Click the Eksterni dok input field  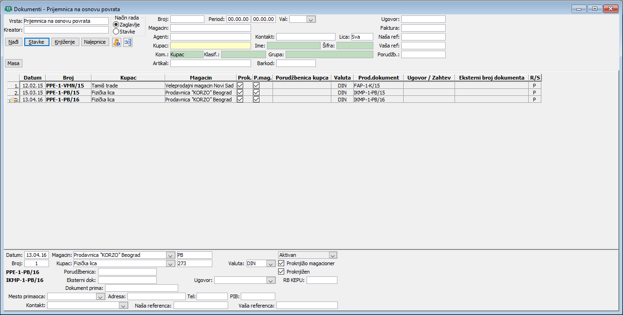pos(127,280)
